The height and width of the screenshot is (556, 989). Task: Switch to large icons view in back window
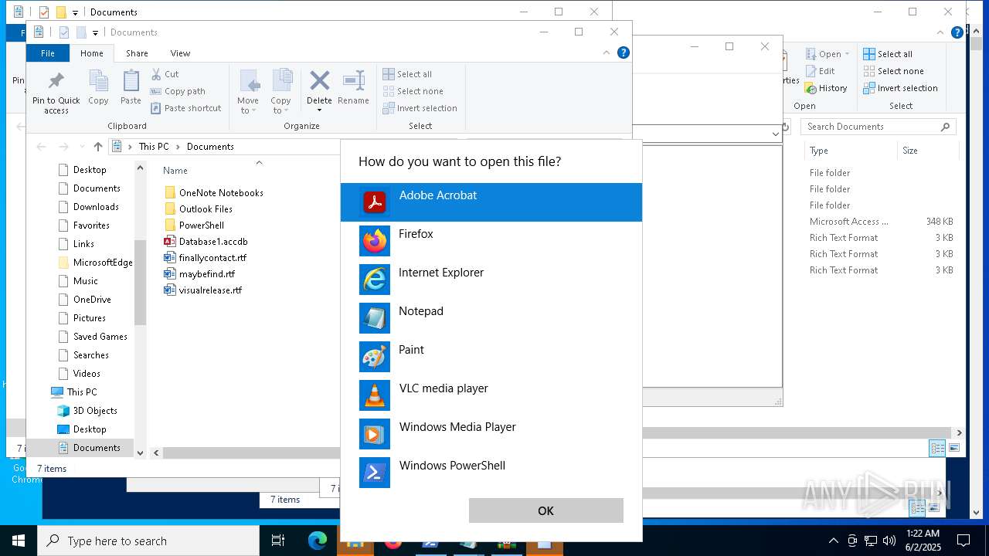coord(954,448)
